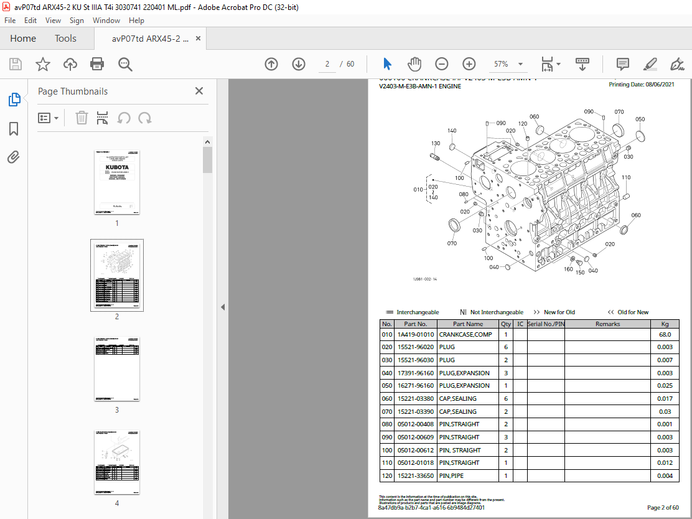Close the Page Thumbnails panel
The height and width of the screenshot is (519, 692).
[x=199, y=91]
